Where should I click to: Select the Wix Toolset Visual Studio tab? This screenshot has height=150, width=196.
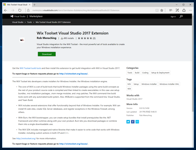[17, 5]
